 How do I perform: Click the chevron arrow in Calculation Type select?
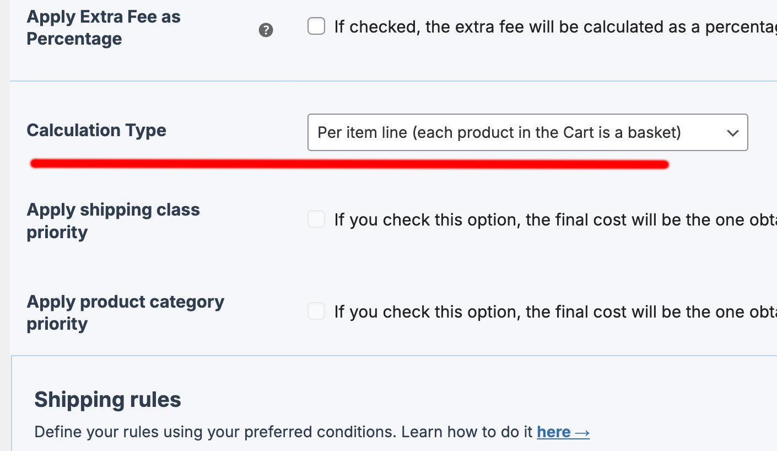(732, 133)
